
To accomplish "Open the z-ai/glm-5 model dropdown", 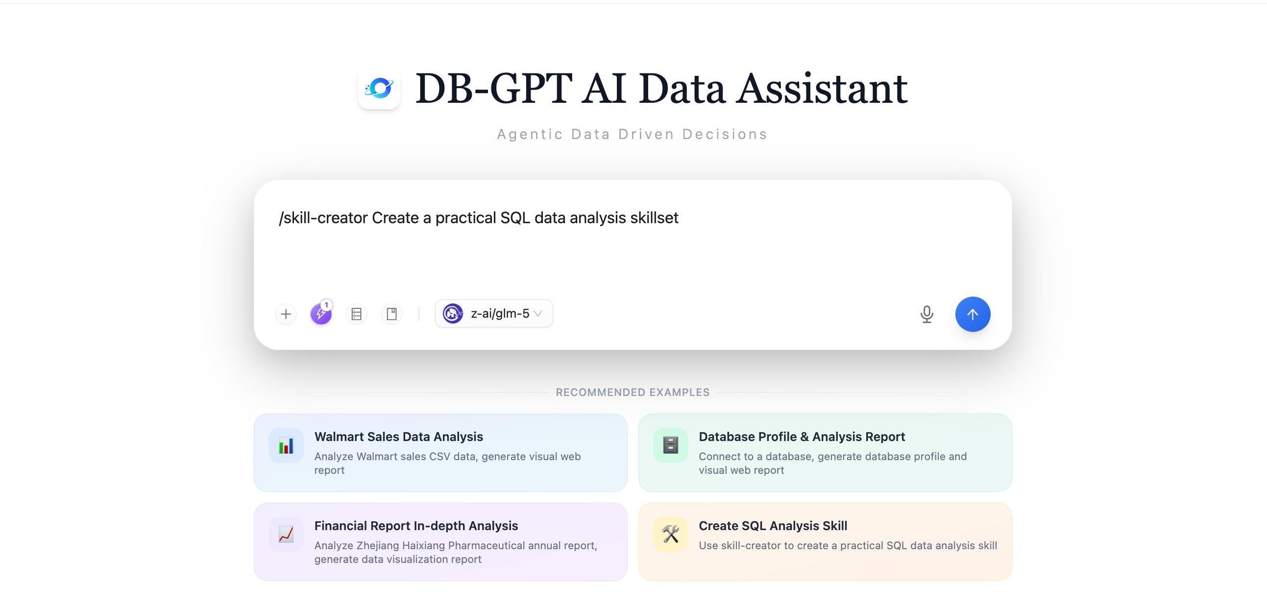I will click(x=499, y=314).
